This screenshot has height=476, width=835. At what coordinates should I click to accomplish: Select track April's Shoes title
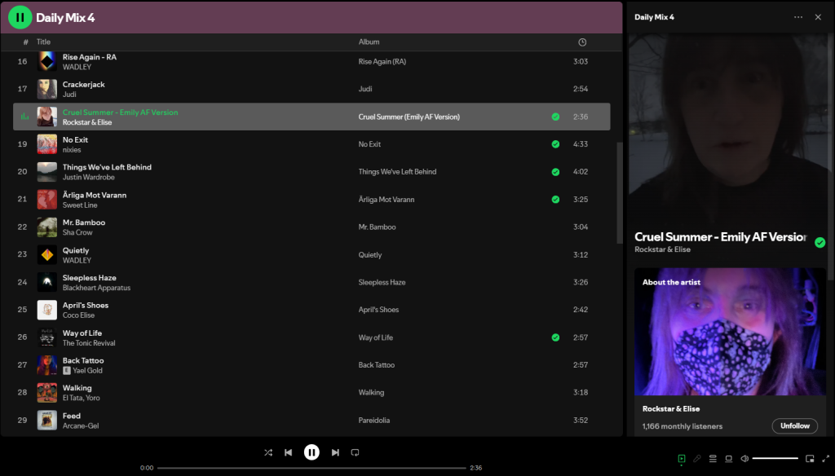tap(85, 305)
